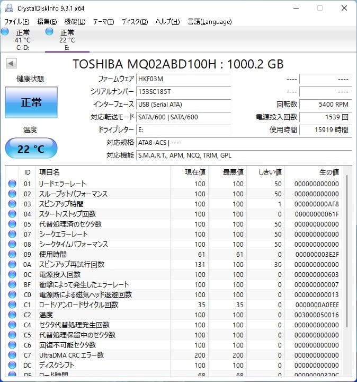Open the 言語(Language) menu

pyautogui.click(x=210, y=22)
